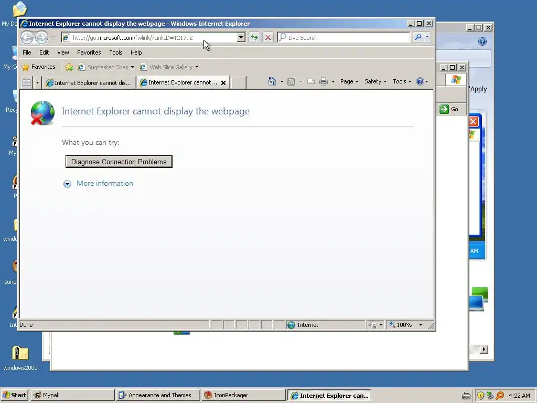
Task: Open the Print options dropdown arrow
Action: pos(333,81)
